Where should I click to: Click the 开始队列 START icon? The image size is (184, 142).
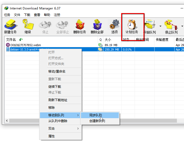click(x=150, y=24)
